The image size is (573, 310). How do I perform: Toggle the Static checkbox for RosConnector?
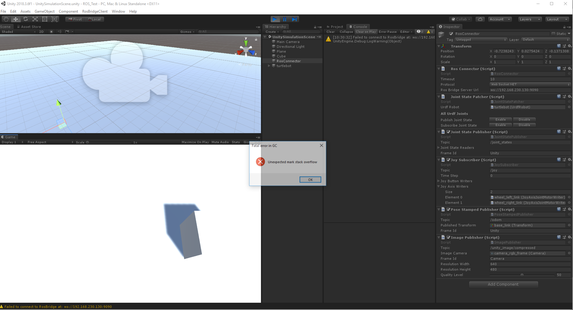point(553,33)
